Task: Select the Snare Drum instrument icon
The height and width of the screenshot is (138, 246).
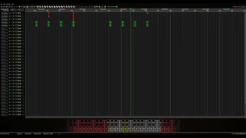Action: [45, 7]
